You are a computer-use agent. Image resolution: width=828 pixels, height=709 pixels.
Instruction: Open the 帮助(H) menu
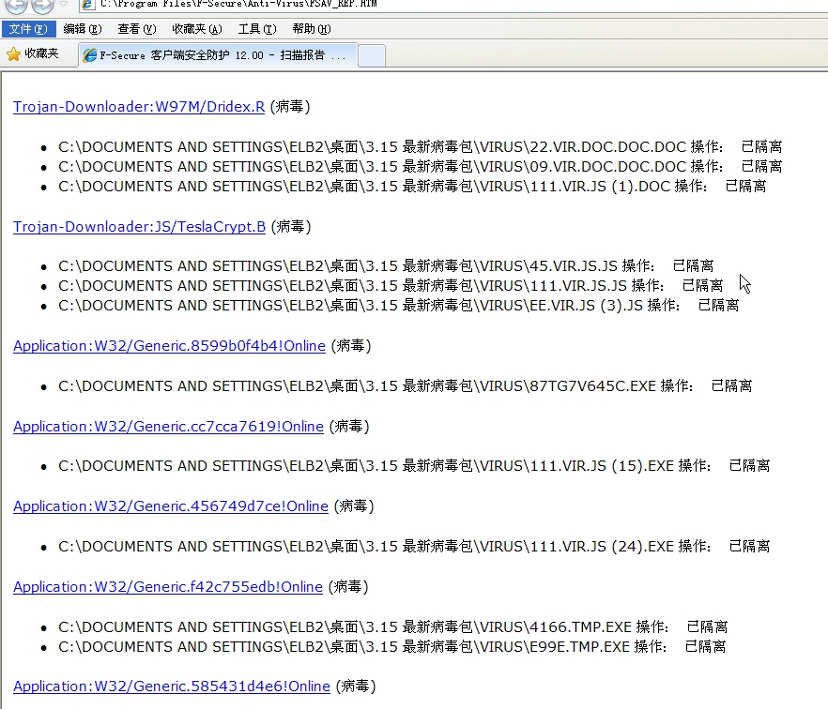(311, 29)
